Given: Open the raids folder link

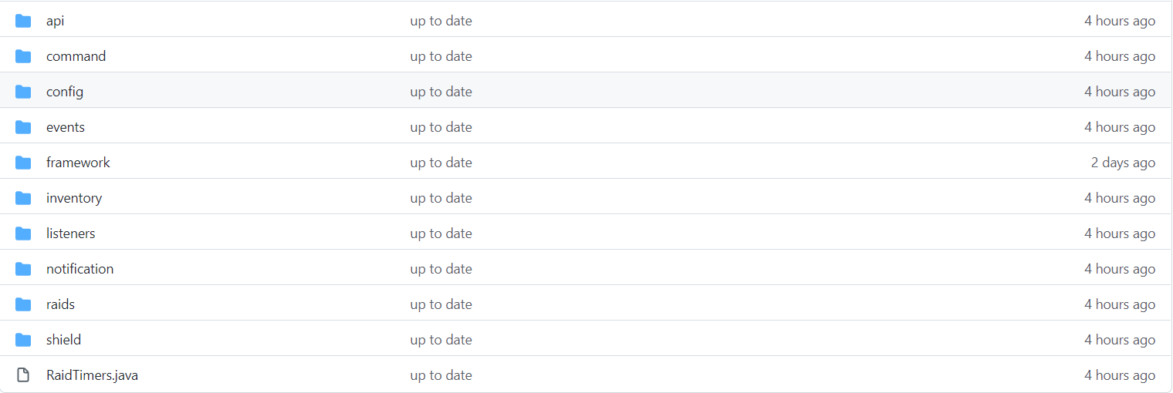Looking at the screenshot, I should pos(60,304).
